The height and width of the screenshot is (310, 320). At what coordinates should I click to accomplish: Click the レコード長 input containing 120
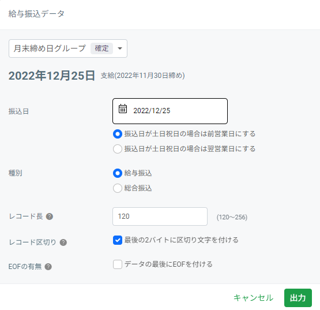[x=160, y=216]
